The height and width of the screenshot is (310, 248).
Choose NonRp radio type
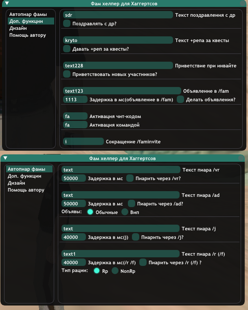tap(115, 271)
